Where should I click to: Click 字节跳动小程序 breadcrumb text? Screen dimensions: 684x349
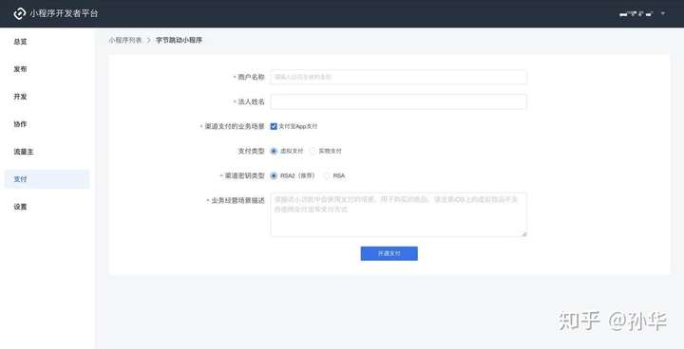[x=179, y=40]
